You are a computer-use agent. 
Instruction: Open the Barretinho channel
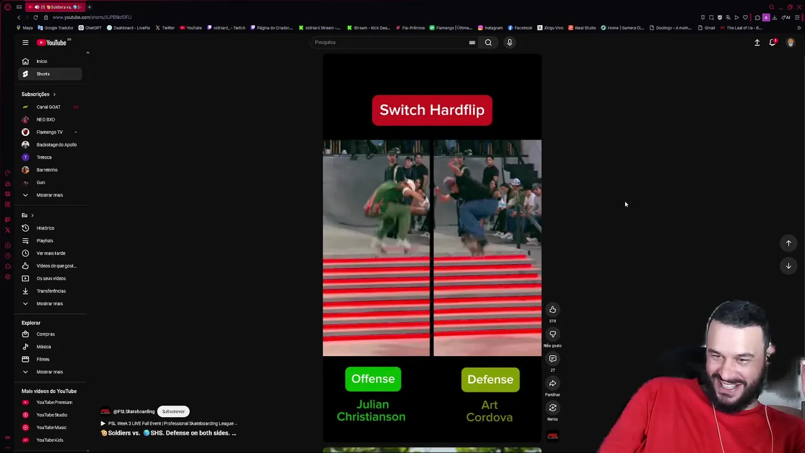point(50,170)
